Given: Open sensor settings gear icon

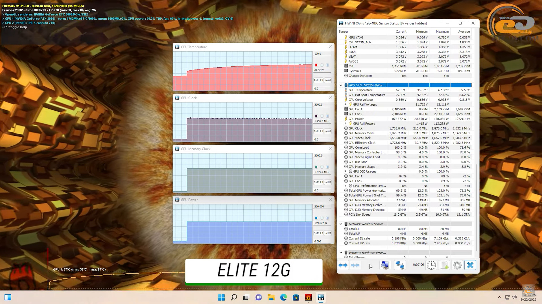Looking at the screenshot, I should (457, 265).
